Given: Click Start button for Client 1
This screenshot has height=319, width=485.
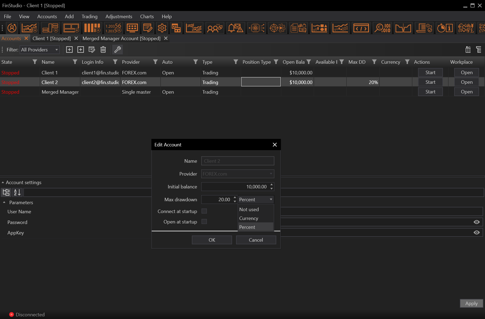Looking at the screenshot, I should coord(430,73).
